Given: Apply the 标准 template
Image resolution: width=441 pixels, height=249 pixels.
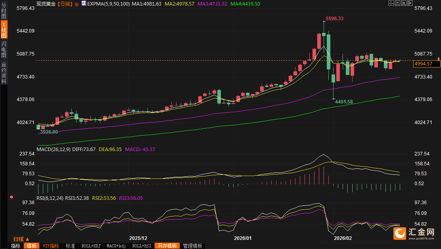Looking at the screenshot, I should [70, 246].
